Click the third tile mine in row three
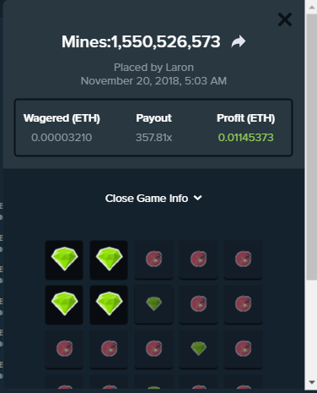317x393 pixels. (153, 349)
